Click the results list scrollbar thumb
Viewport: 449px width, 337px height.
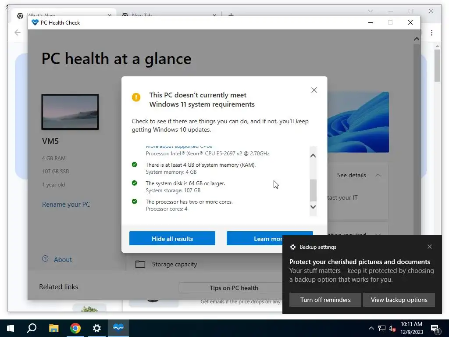tap(313, 190)
